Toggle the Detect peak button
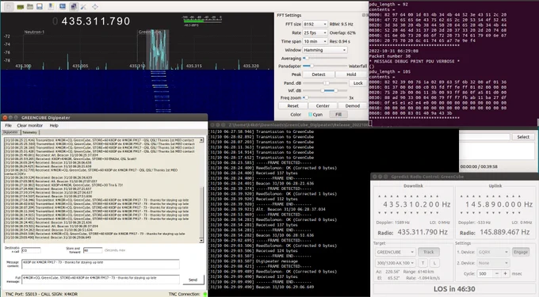Image resolution: width=539 pixels, height=297 pixels. coord(319,74)
